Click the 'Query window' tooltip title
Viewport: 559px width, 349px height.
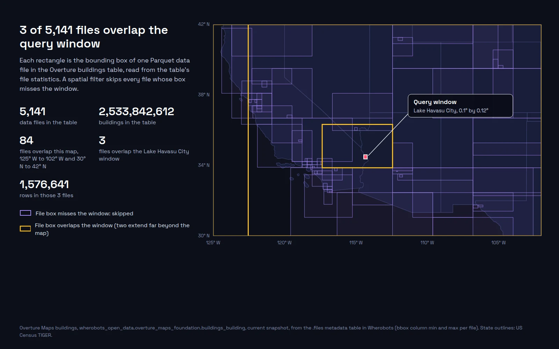(x=435, y=102)
